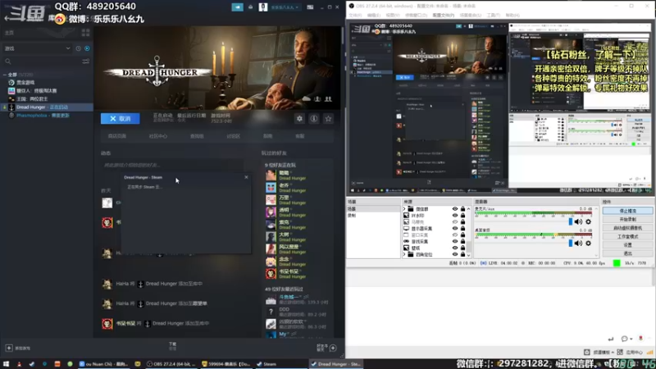Toggle visibility of 显示器采集 source
Image resolution: width=656 pixels, height=369 pixels.
[455, 229]
